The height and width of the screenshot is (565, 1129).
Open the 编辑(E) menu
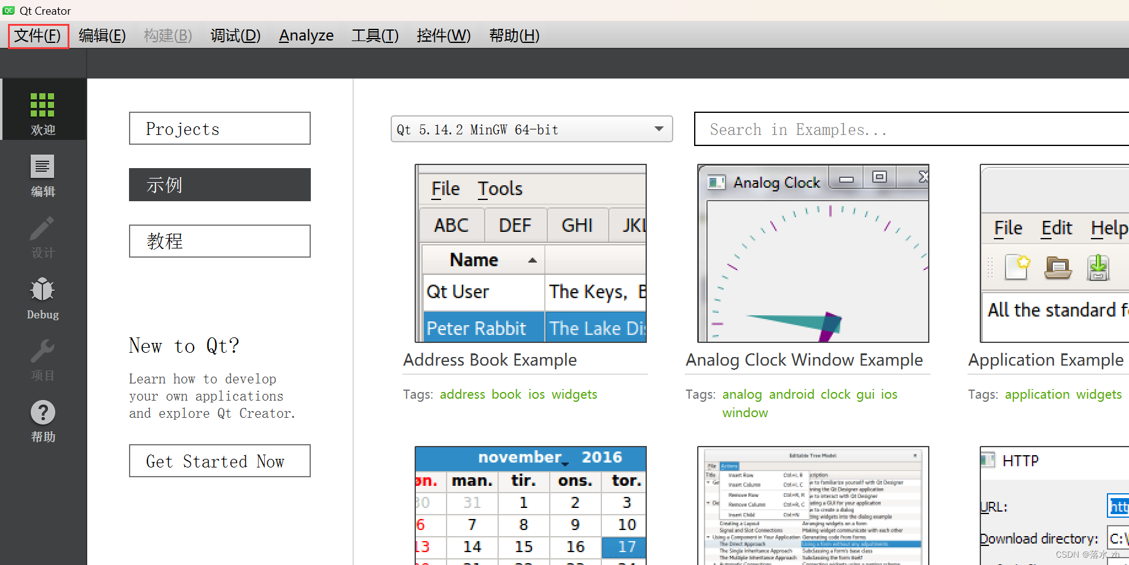click(x=102, y=36)
